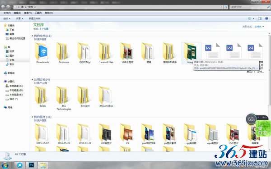Image resolution: width=271 pixels, height=169 pixels.
Task: Click the Photoshop taskbar icon
Action: click(x=31, y=165)
